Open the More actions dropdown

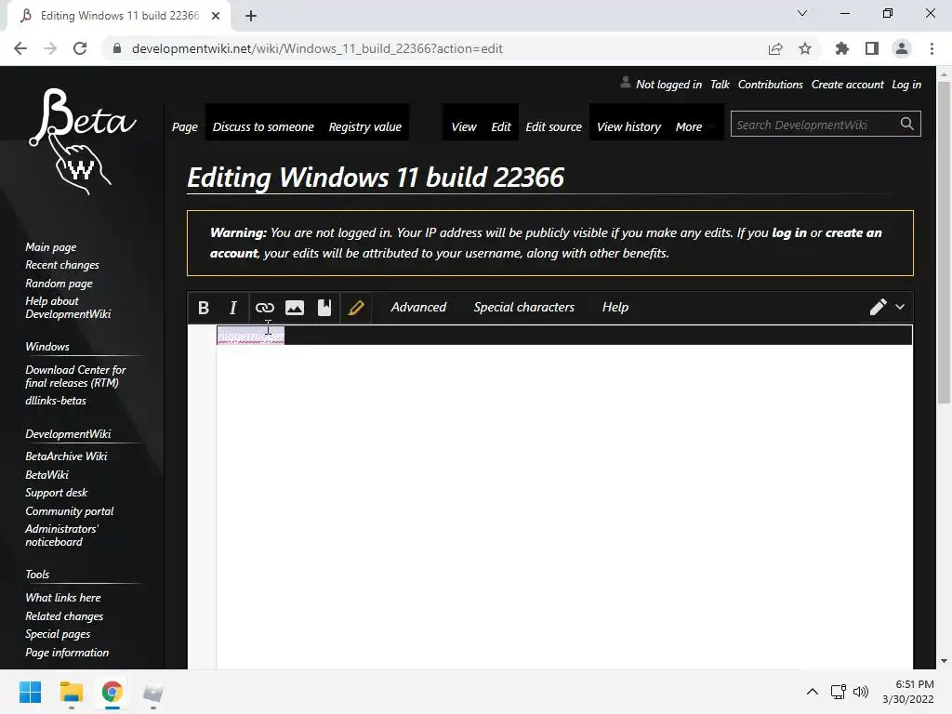click(x=689, y=126)
